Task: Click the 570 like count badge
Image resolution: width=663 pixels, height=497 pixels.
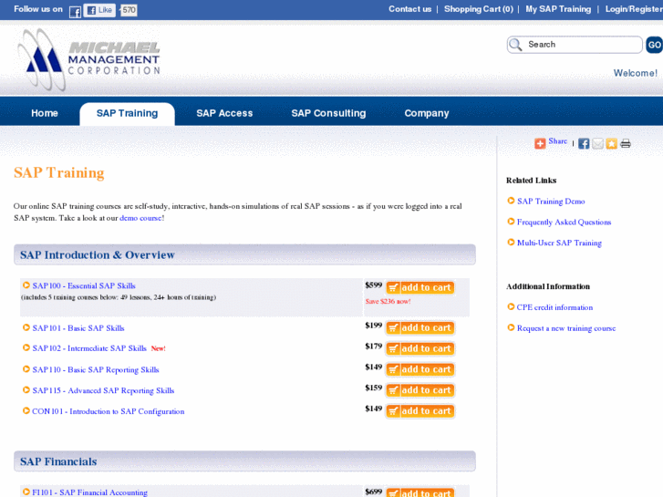Action: pos(129,10)
